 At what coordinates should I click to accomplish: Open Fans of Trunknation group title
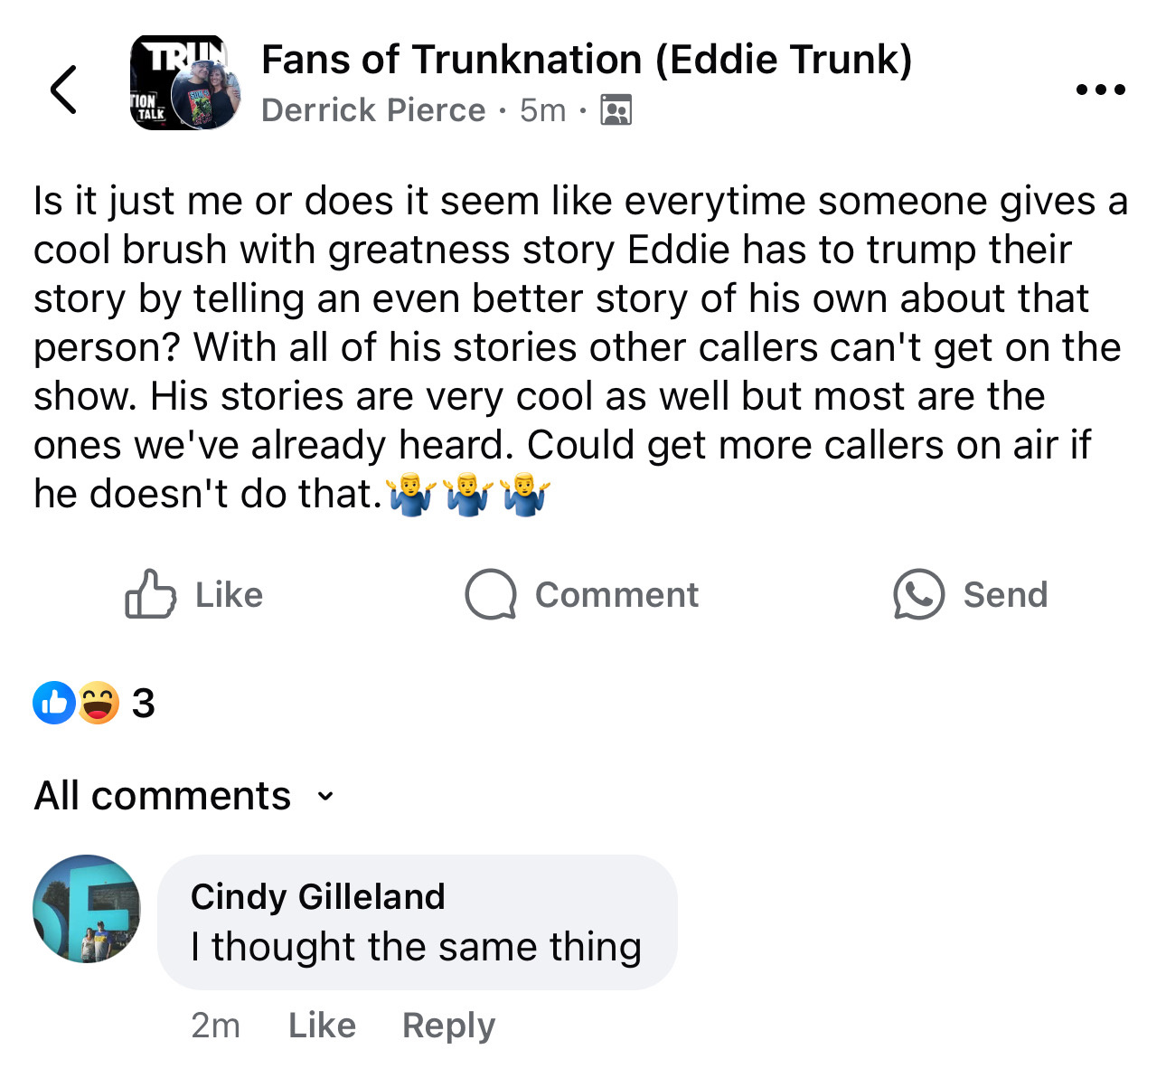[x=587, y=60]
